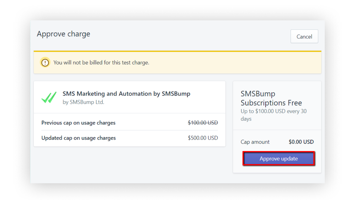This screenshot has width=355, height=200.
Task: Click the struck-through $100.00 USD amount
Action: [203, 123]
